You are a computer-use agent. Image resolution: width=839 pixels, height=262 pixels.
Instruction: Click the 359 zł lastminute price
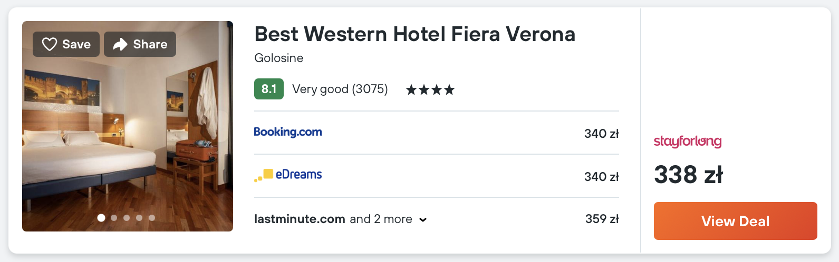click(602, 219)
